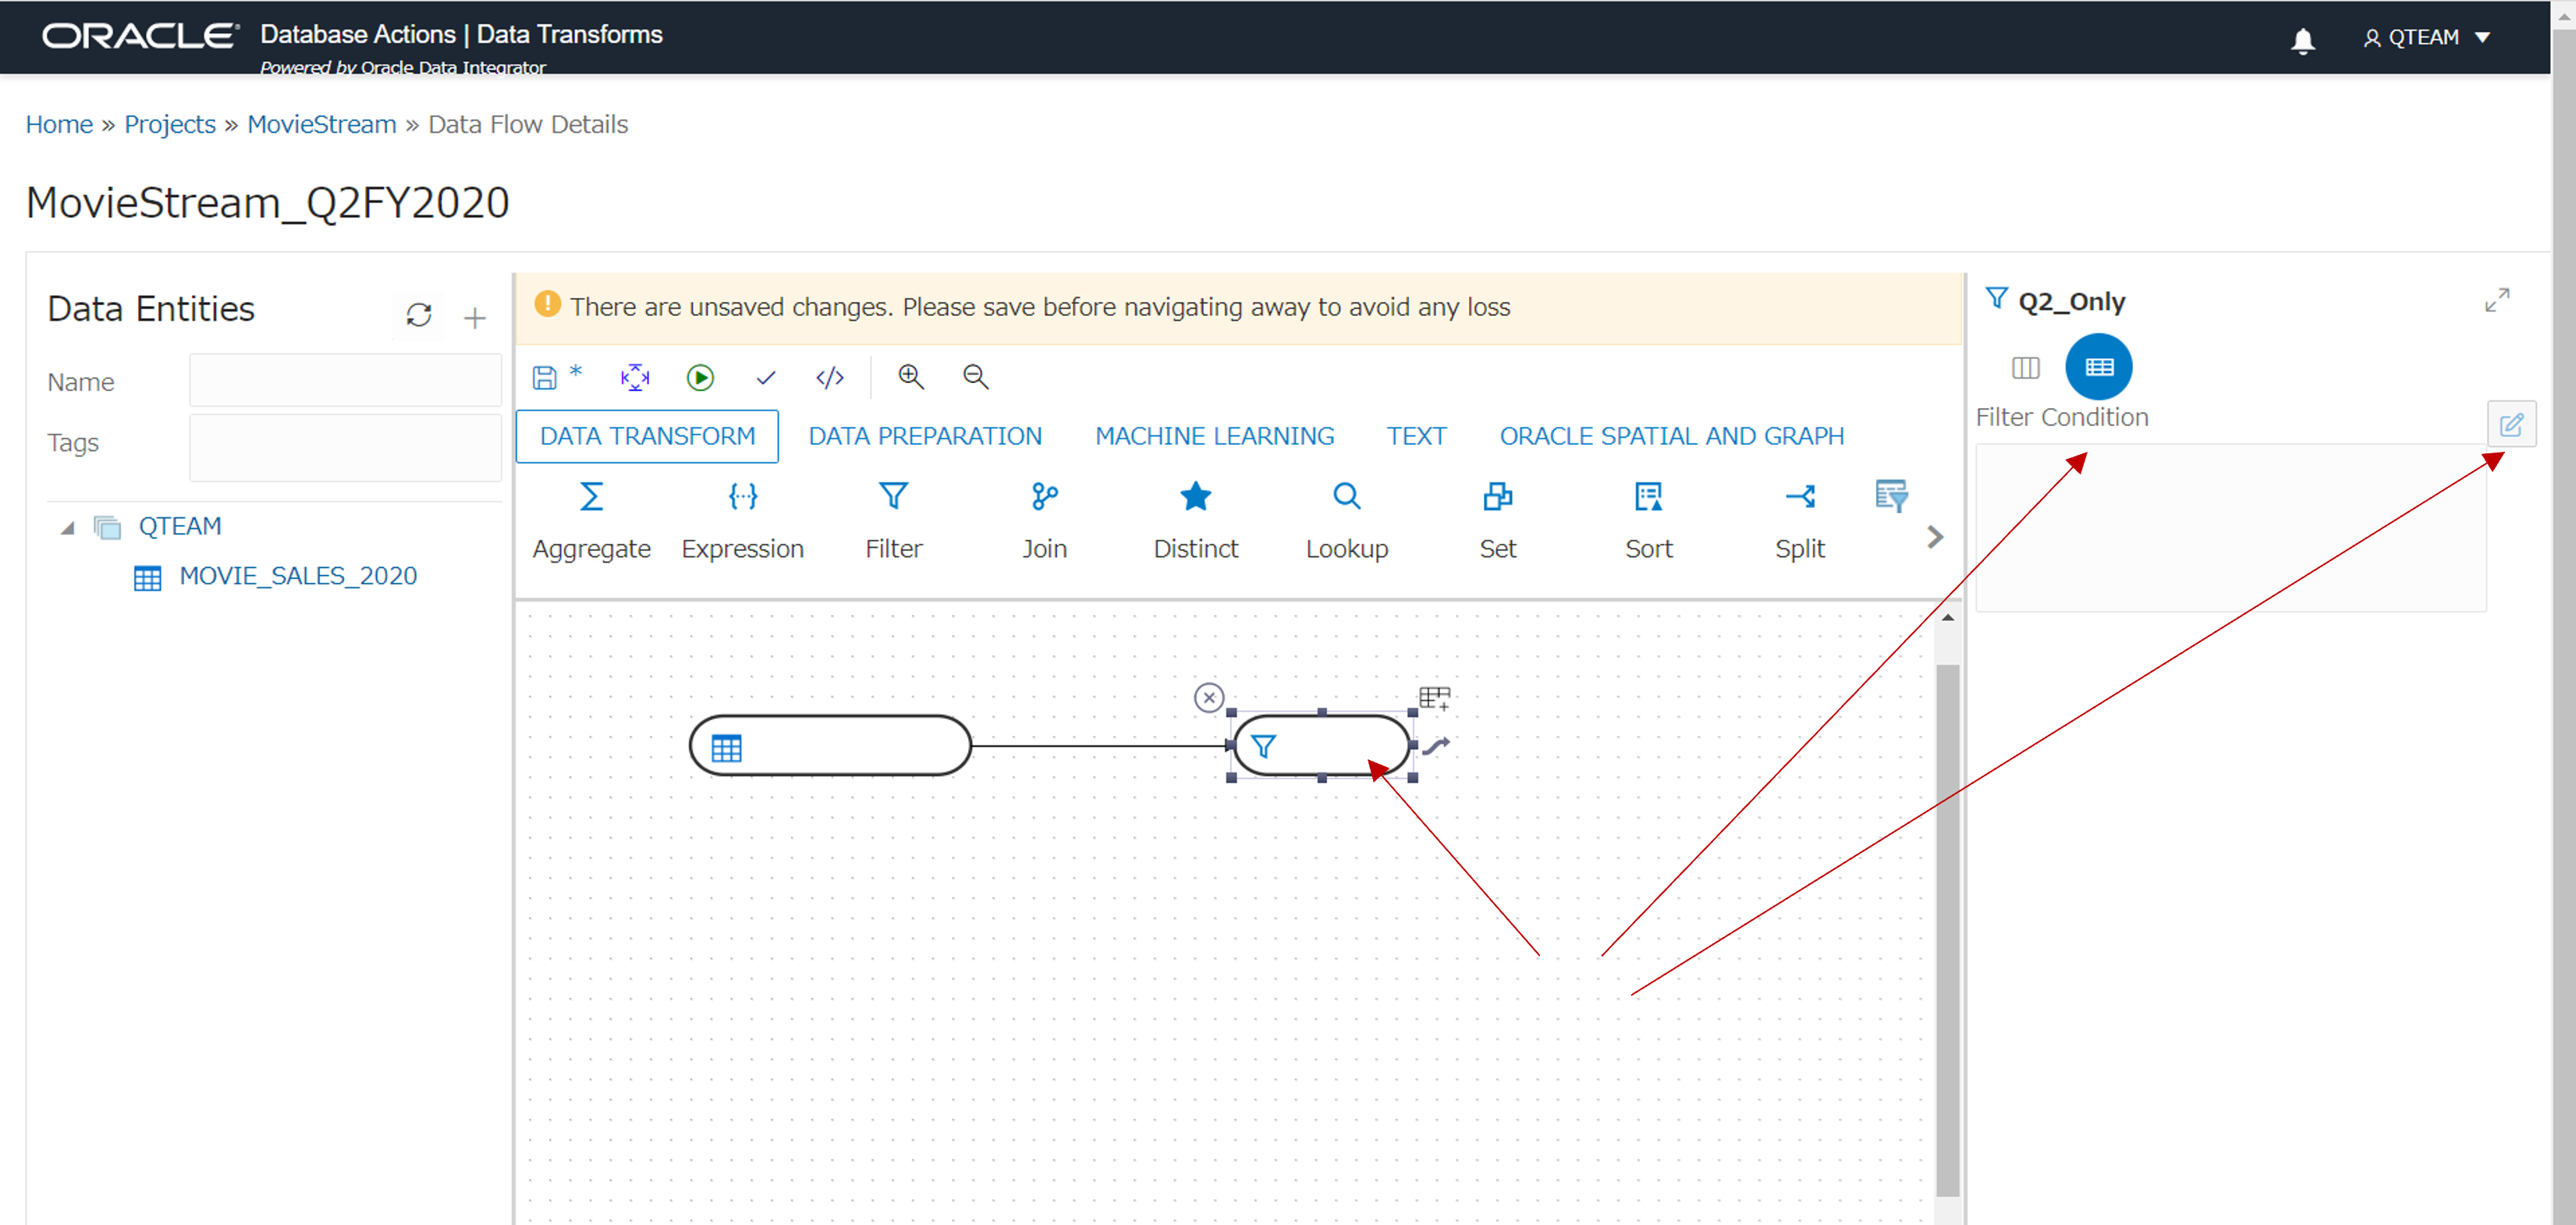
Task: Show more transforms with right chevron
Action: tap(1935, 537)
